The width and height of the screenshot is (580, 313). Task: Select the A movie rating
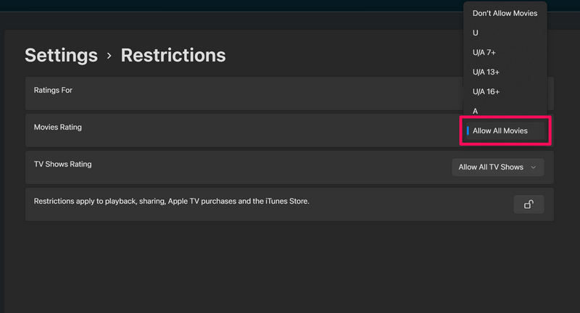click(476, 111)
